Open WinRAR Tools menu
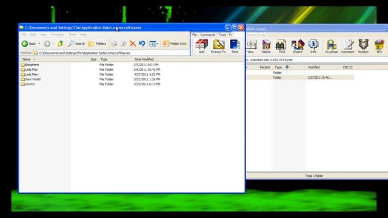 point(222,35)
